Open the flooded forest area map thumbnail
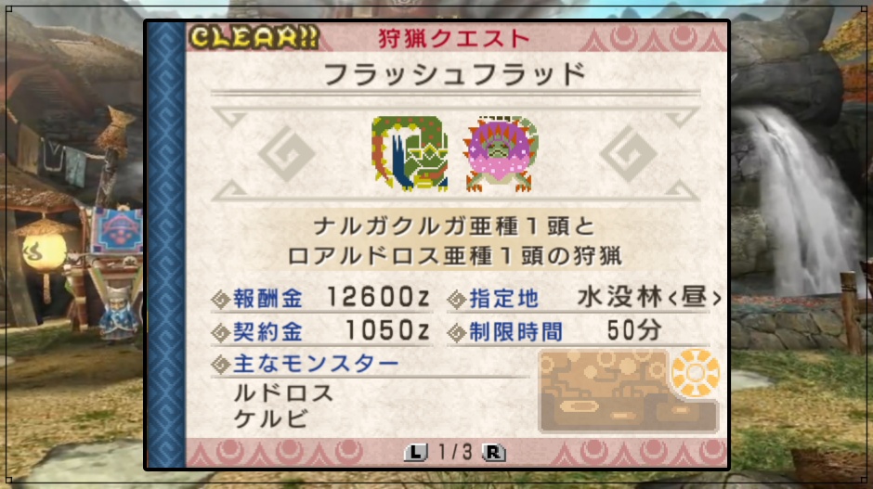The width and height of the screenshot is (873, 489). pyautogui.click(x=628, y=391)
